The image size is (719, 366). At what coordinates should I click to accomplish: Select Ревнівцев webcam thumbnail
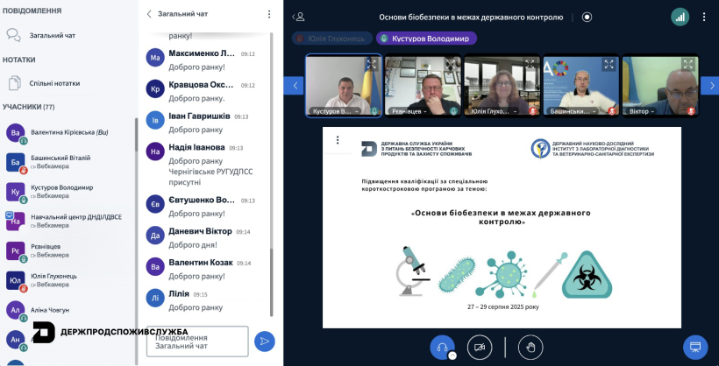(423, 86)
